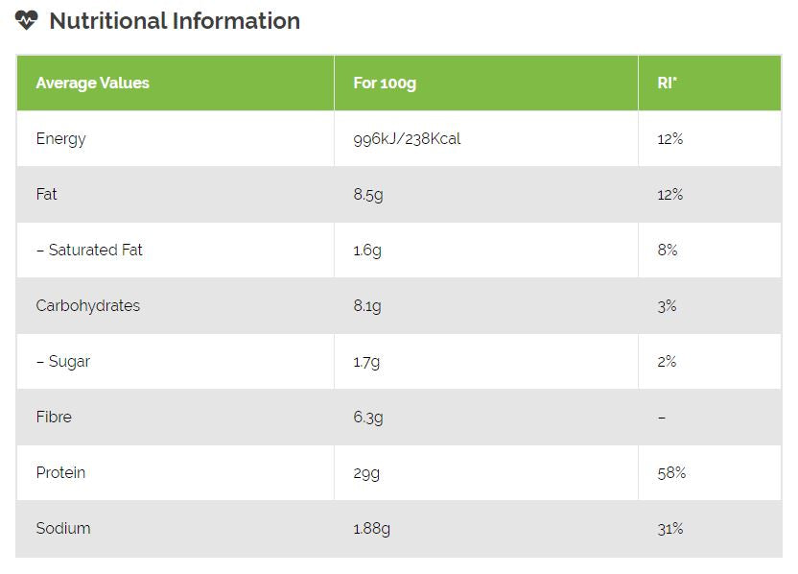This screenshot has height=574, width=798.
Task: Click the Fat row label
Action: tap(46, 194)
